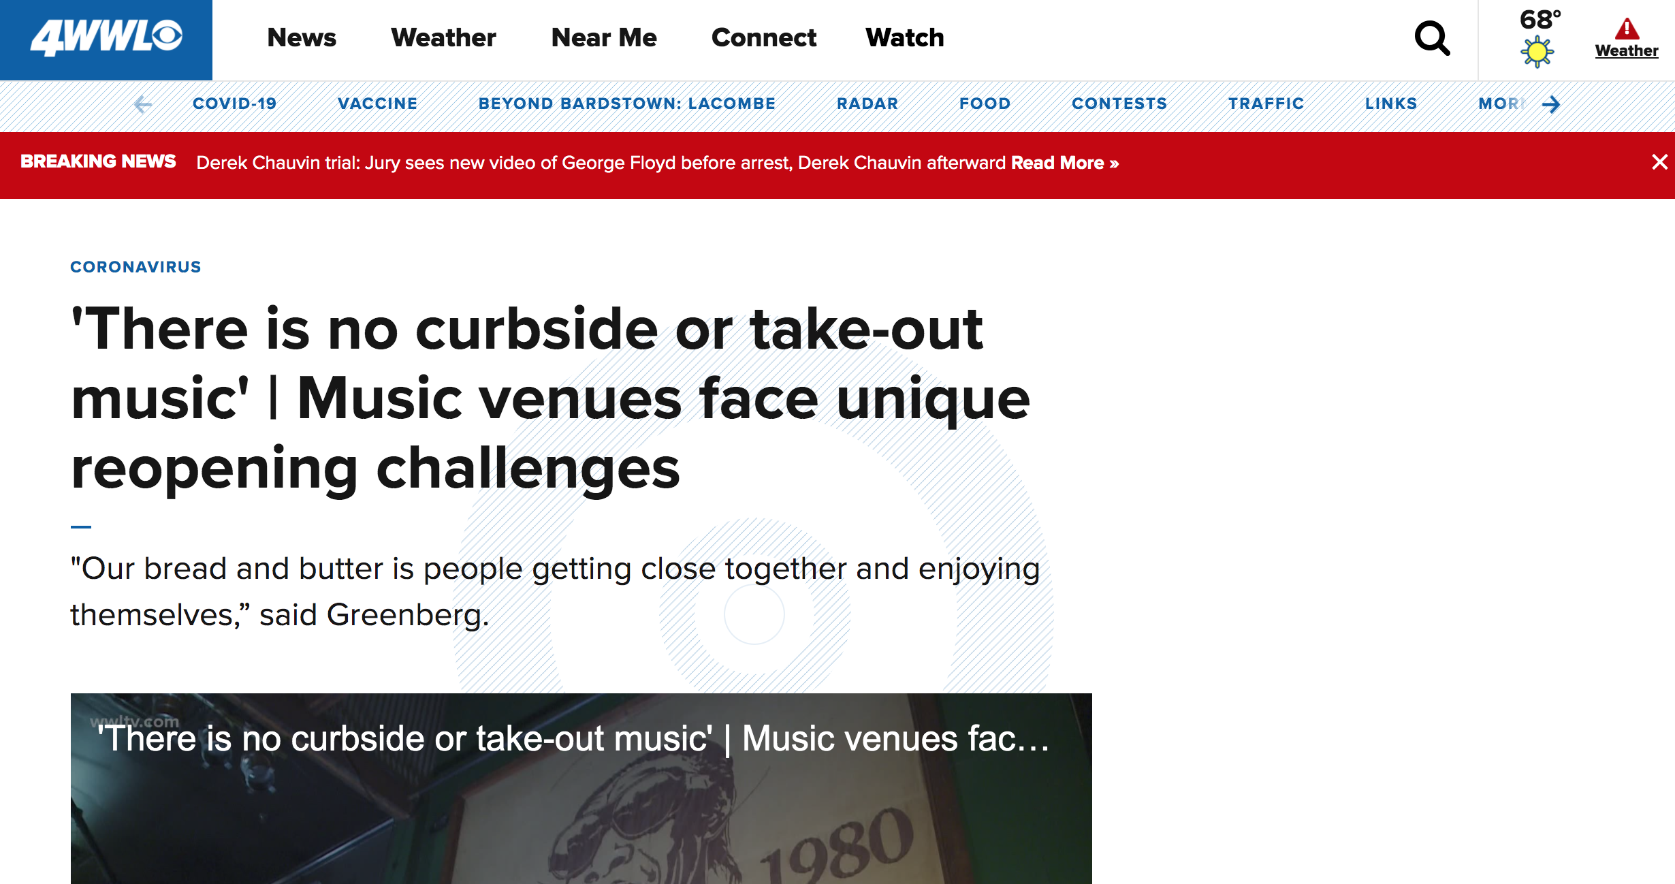Click Read More on breaking news
Viewport: 1675px width, 884px height.
pos(1064,163)
